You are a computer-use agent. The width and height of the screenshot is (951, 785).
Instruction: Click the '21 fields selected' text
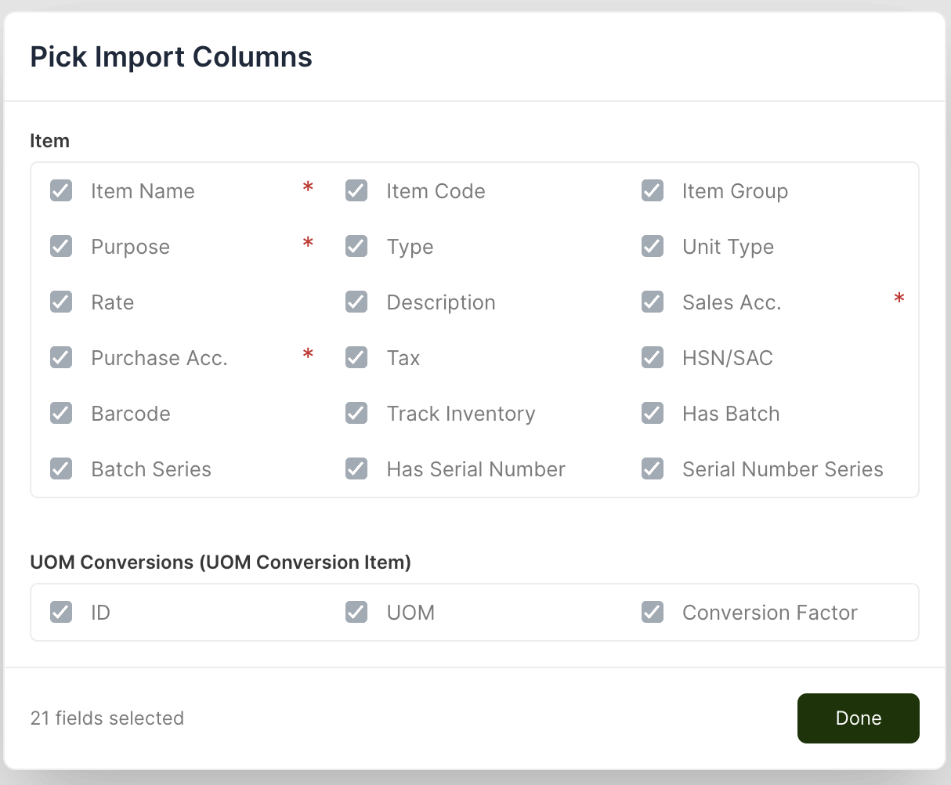[x=107, y=718]
